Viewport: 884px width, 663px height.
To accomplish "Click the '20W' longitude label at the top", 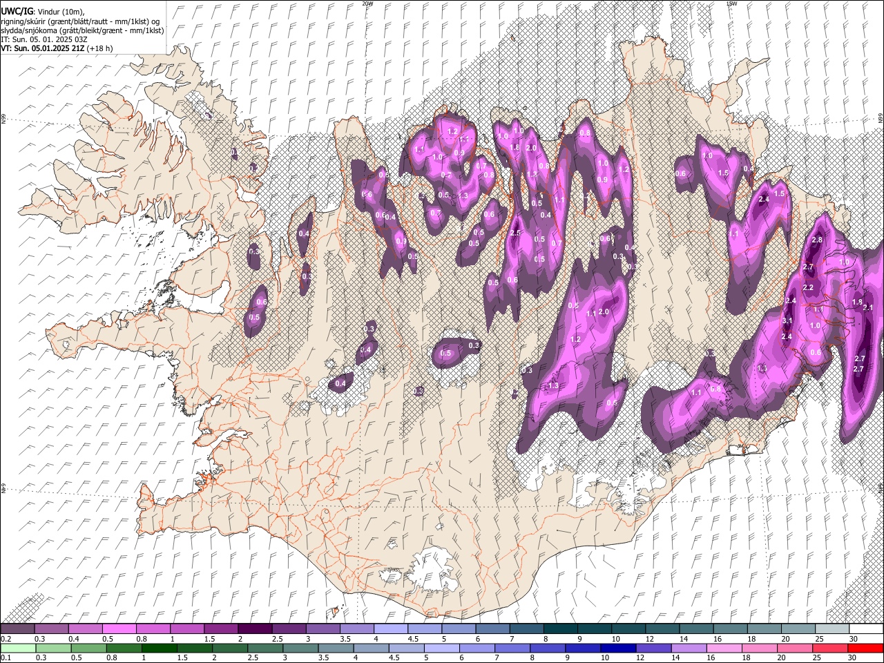I will pyautogui.click(x=367, y=3).
